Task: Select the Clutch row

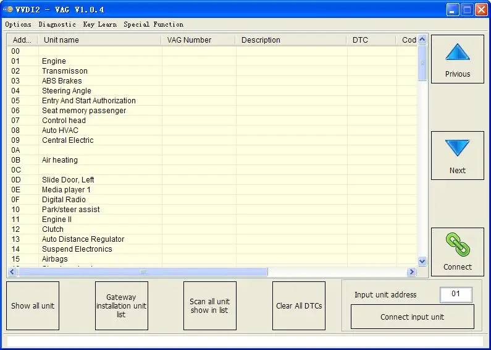Action: pyautogui.click(x=212, y=229)
